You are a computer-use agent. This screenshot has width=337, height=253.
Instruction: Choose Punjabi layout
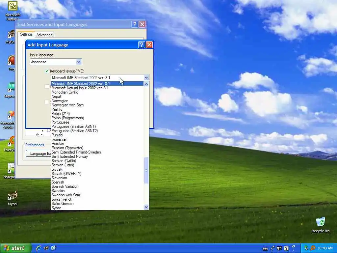tap(97, 135)
